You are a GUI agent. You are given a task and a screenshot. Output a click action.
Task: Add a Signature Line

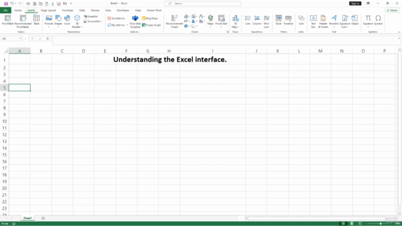(345, 21)
